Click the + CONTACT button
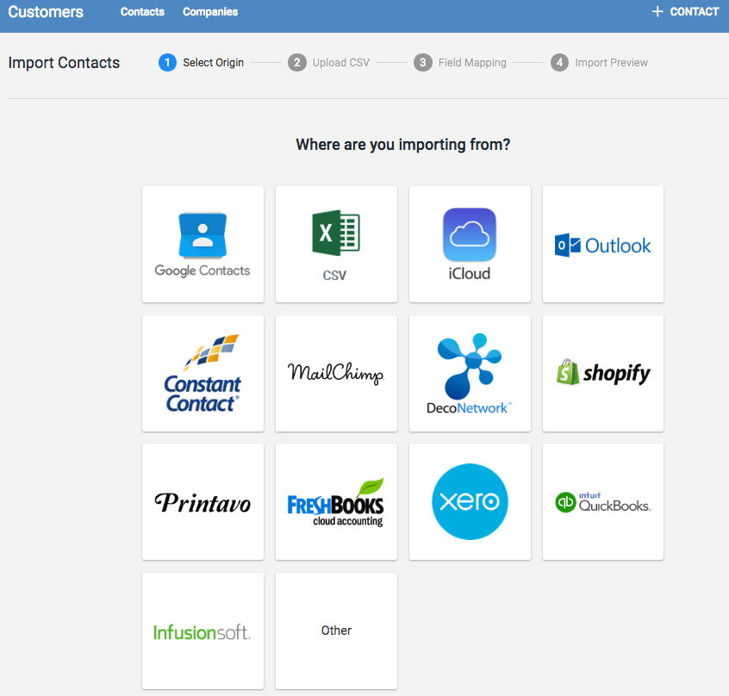The width and height of the screenshot is (729, 696). coord(684,11)
